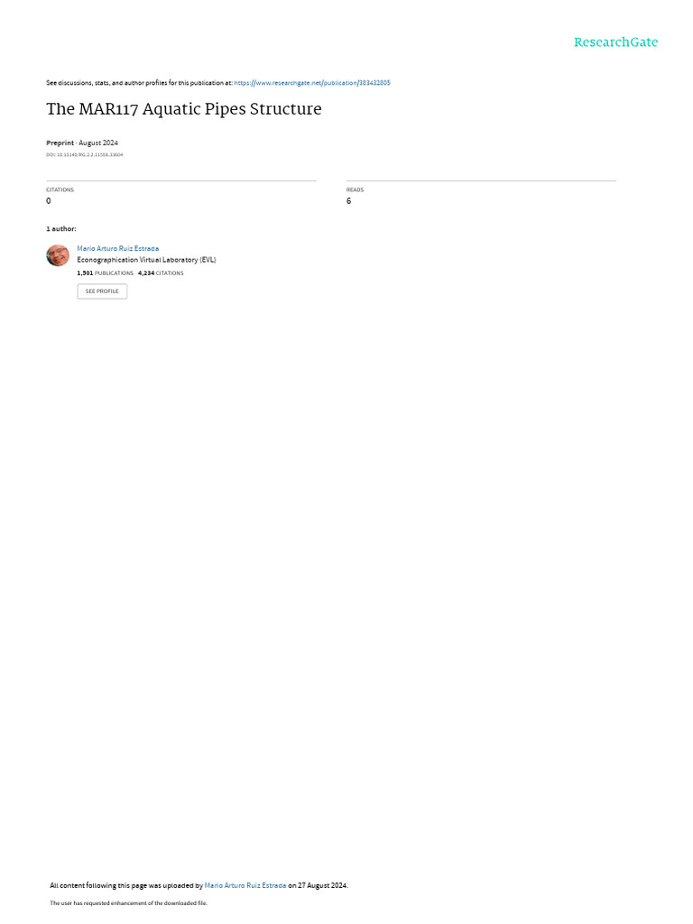The width and height of the screenshot is (693, 924).
Task: Click the 1 author label
Action: pyautogui.click(x=61, y=228)
